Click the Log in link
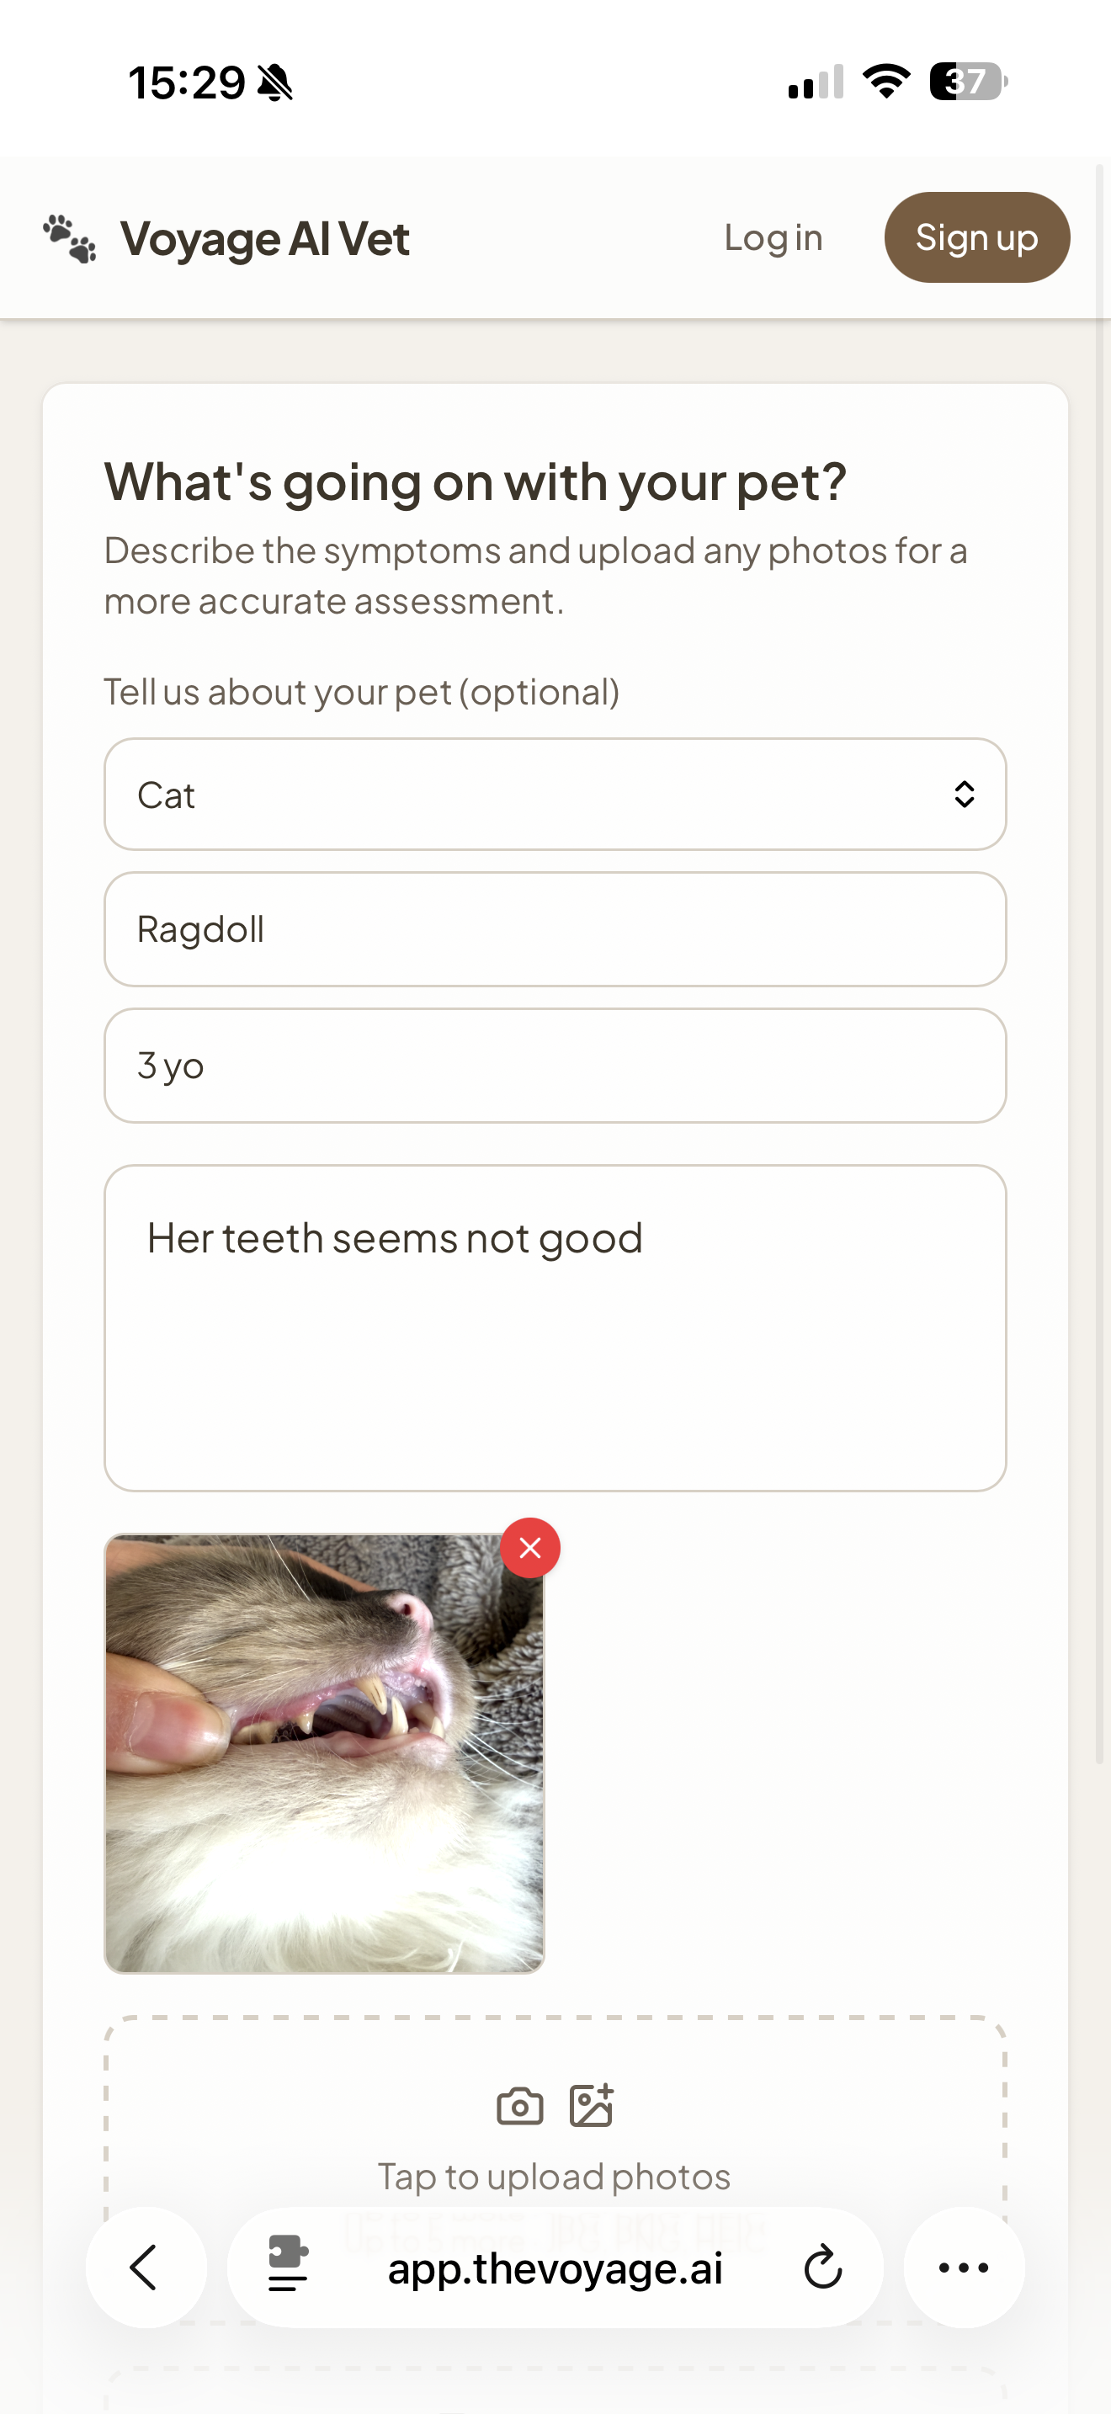 pos(773,238)
